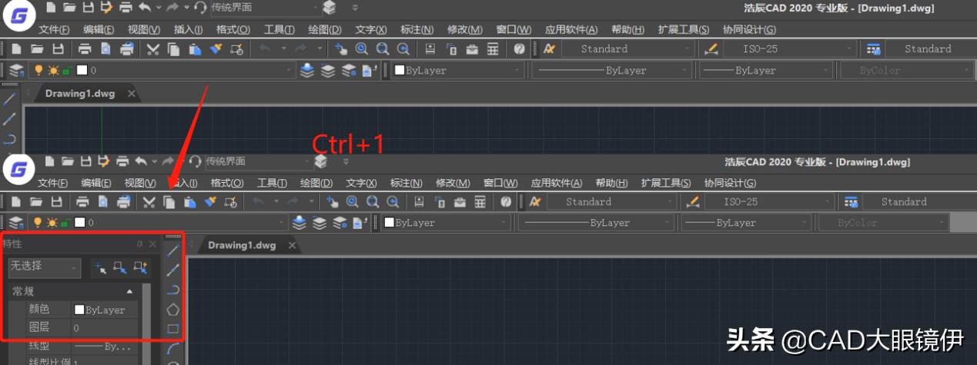Screen dimensions: 977x365
Task: Open ByLayer color dropdown in upper window
Action: [x=457, y=70]
